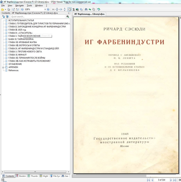181x182 pixels.
Task: Open the Window menu
Action: 39,5
